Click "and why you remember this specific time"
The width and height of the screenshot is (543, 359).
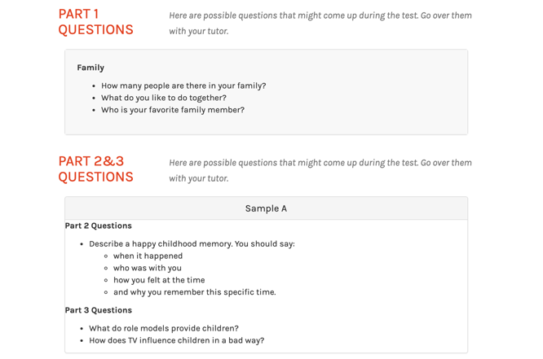194,292
